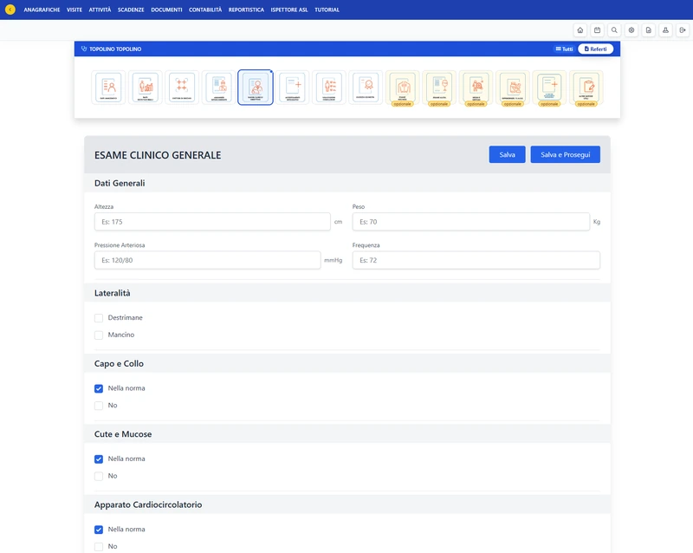Focus the Frequenza input field
The width and height of the screenshot is (693, 553).
pos(476,260)
